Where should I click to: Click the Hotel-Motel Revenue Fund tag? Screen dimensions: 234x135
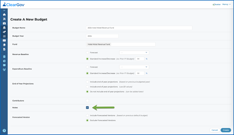99,44
